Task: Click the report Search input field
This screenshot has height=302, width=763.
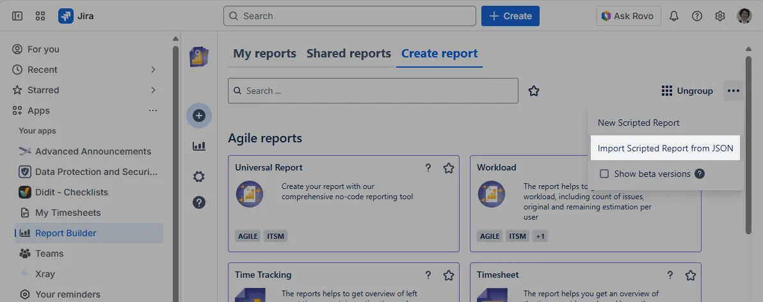Action: tap(373, 91)
